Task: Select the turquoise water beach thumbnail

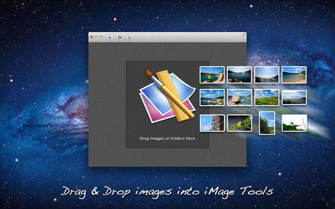Action: pos(294,75)
